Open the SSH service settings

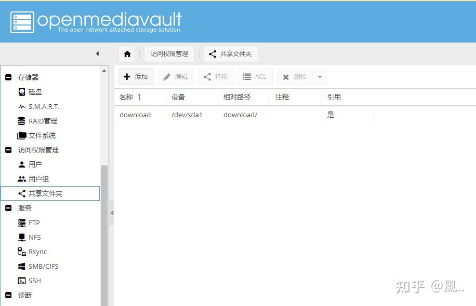point(34,281)
